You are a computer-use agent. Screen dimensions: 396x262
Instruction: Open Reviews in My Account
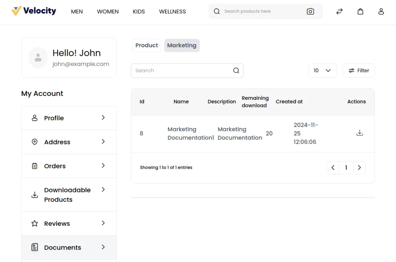coord(69,223)
